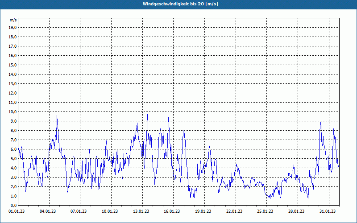The height and width of the screenshot is (223, 357).
Task: Select the '5,0' y-axis label
Action: [13, 159]
